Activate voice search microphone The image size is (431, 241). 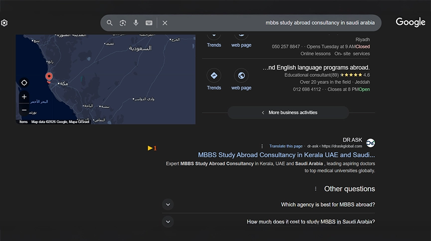(136, 23)
